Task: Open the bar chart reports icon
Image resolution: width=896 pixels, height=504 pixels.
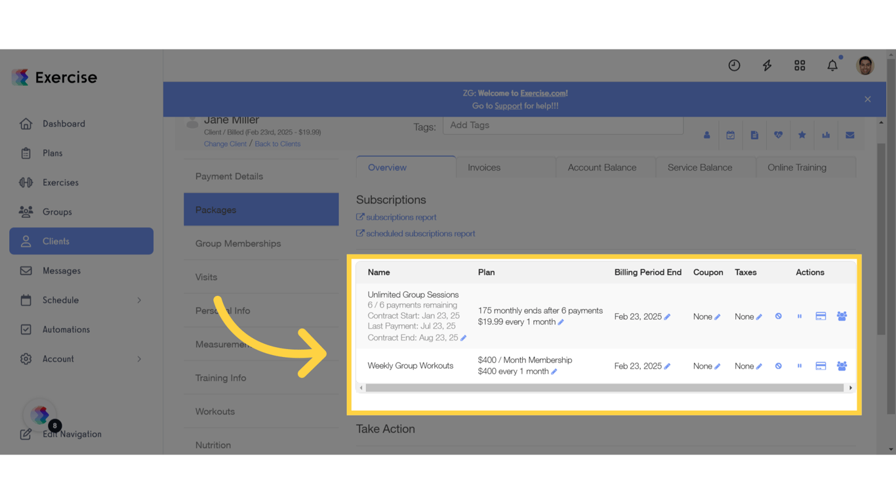Action: 826,135
